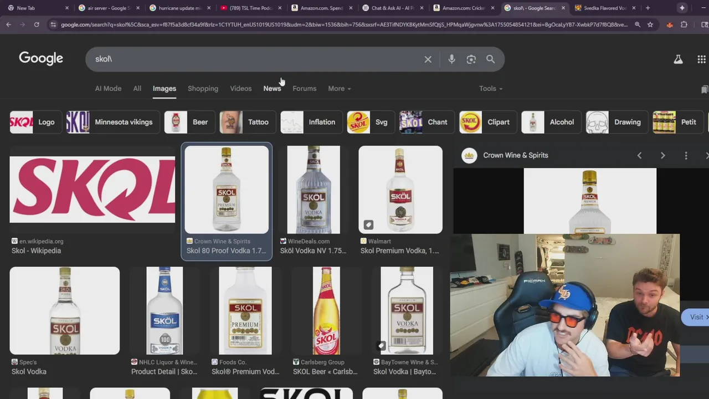
Task: Open Carlsberg Group SKOL Beer image
Action: coord(326,310)
